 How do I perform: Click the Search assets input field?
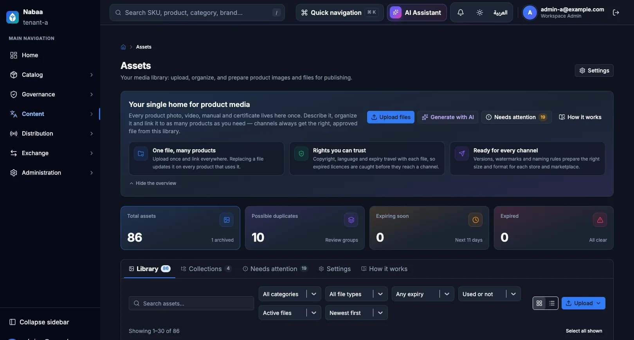191,303
